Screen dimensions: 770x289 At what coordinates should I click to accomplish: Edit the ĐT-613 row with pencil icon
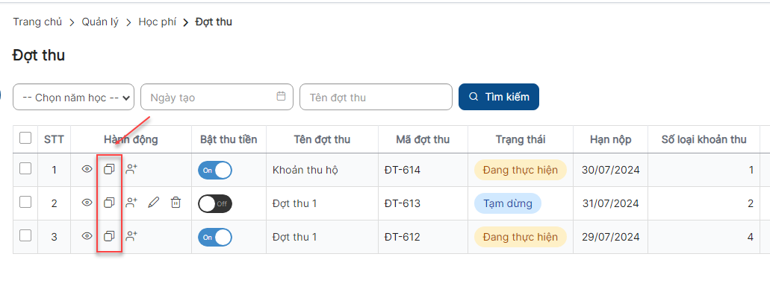click(154, 203)
